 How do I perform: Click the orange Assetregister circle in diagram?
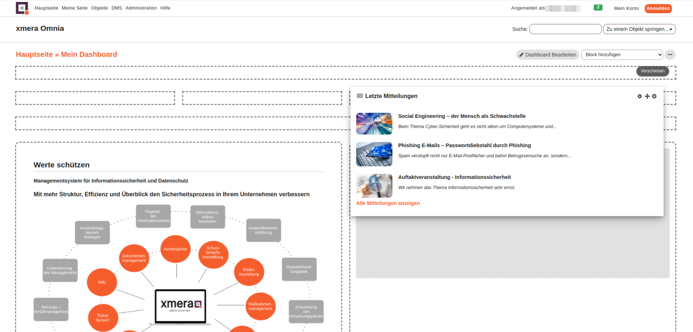175,249
